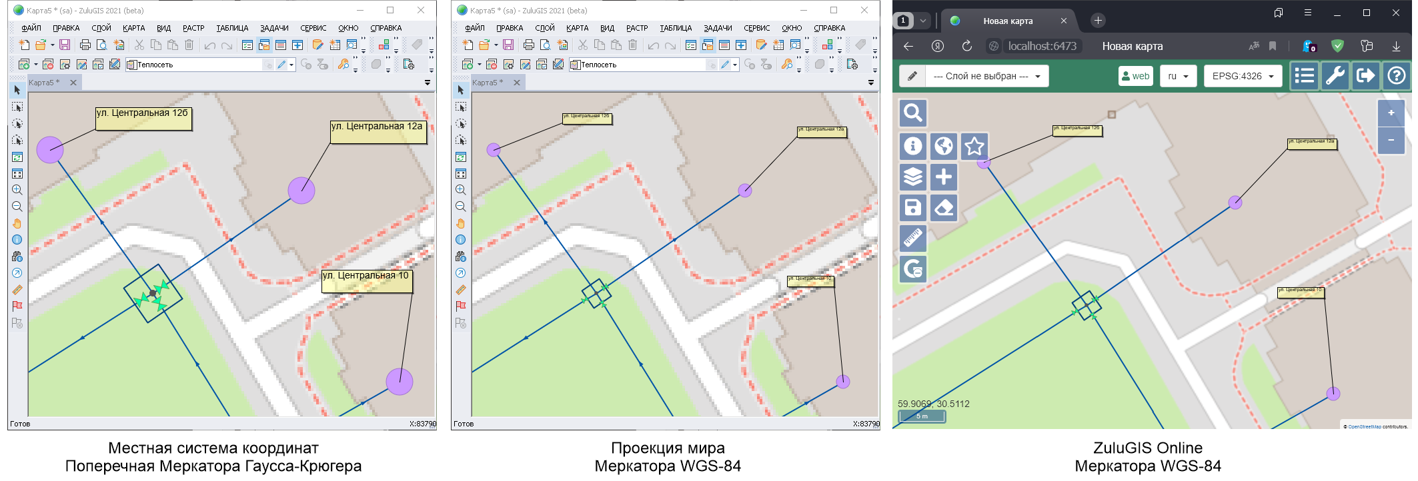
Task: Click the print icon in the left ZuluGIS toolbar
Action: point(85,45)
